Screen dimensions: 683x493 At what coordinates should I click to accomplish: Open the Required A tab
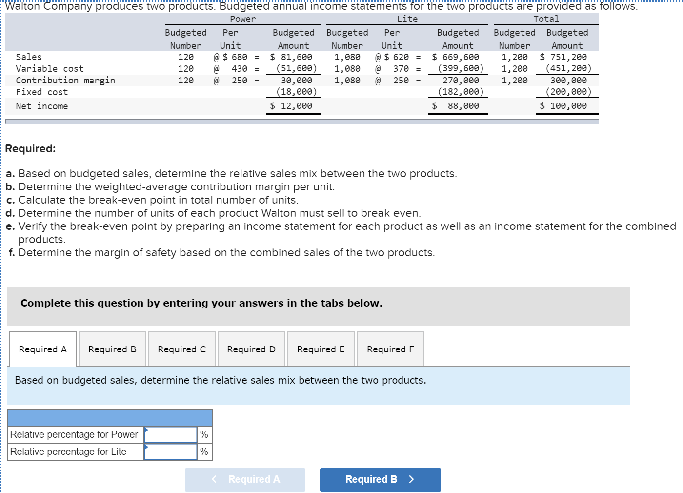point(43,349)
